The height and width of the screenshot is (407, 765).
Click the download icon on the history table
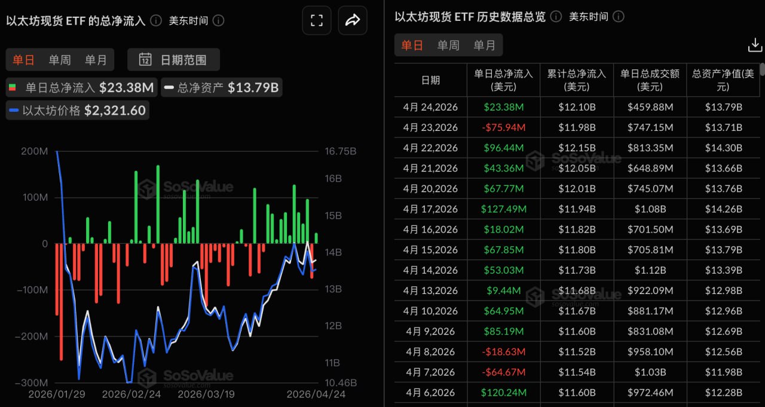[x=755, y=45]
